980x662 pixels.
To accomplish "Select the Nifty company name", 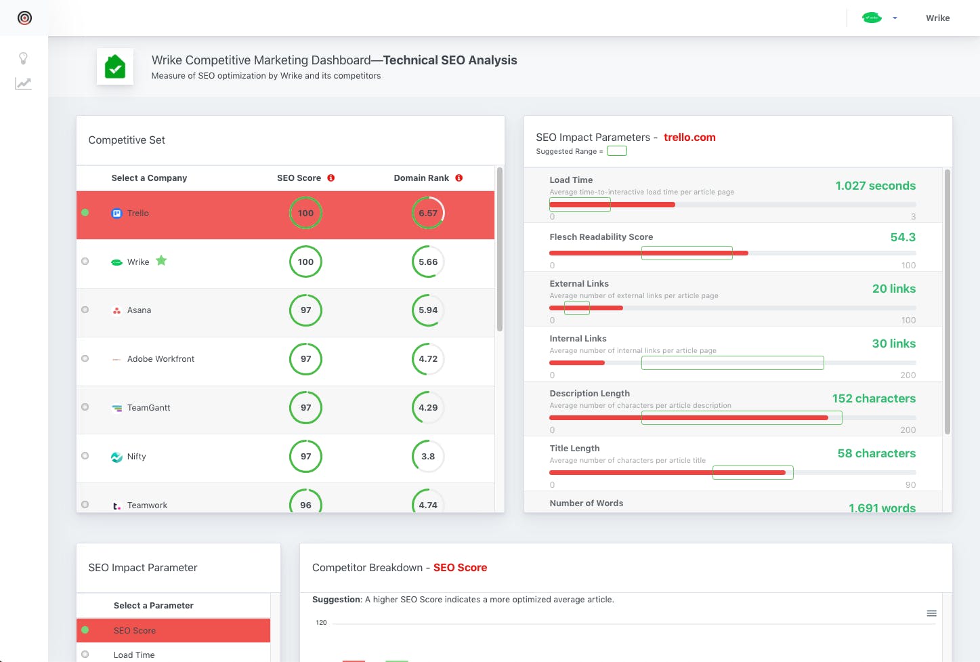I will [x=136, y=457].
